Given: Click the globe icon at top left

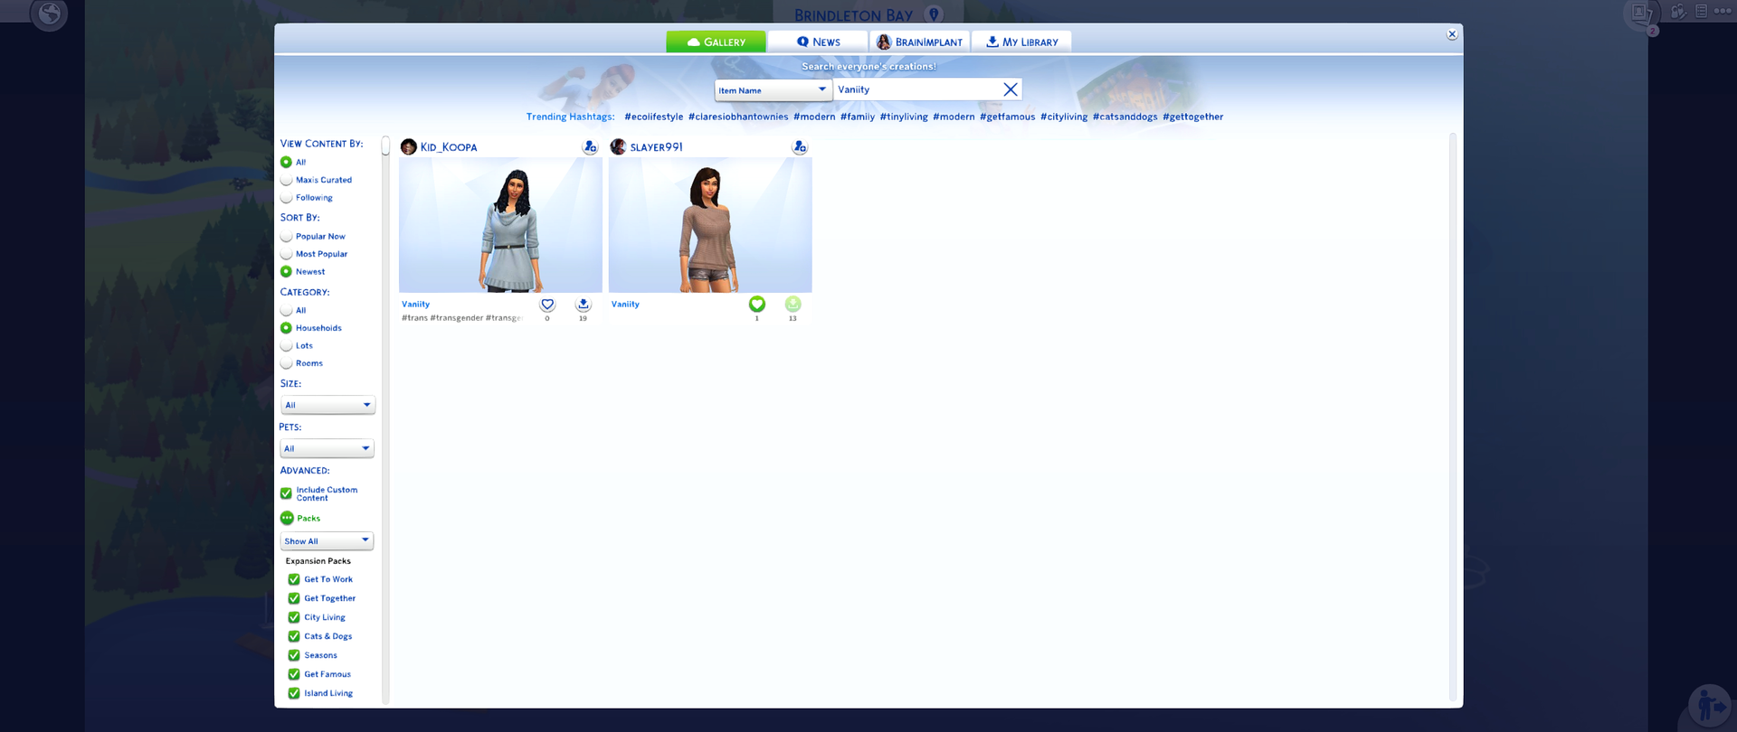Looking at the screenshot, I should coord(50,13).
